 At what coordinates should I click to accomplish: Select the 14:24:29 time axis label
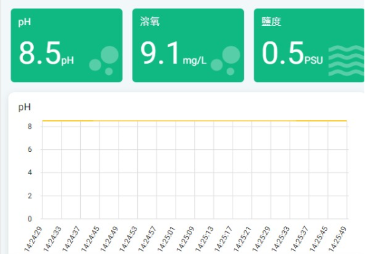[33, 239]
